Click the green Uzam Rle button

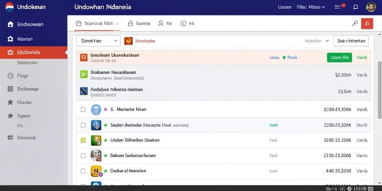tap(339, 57)
